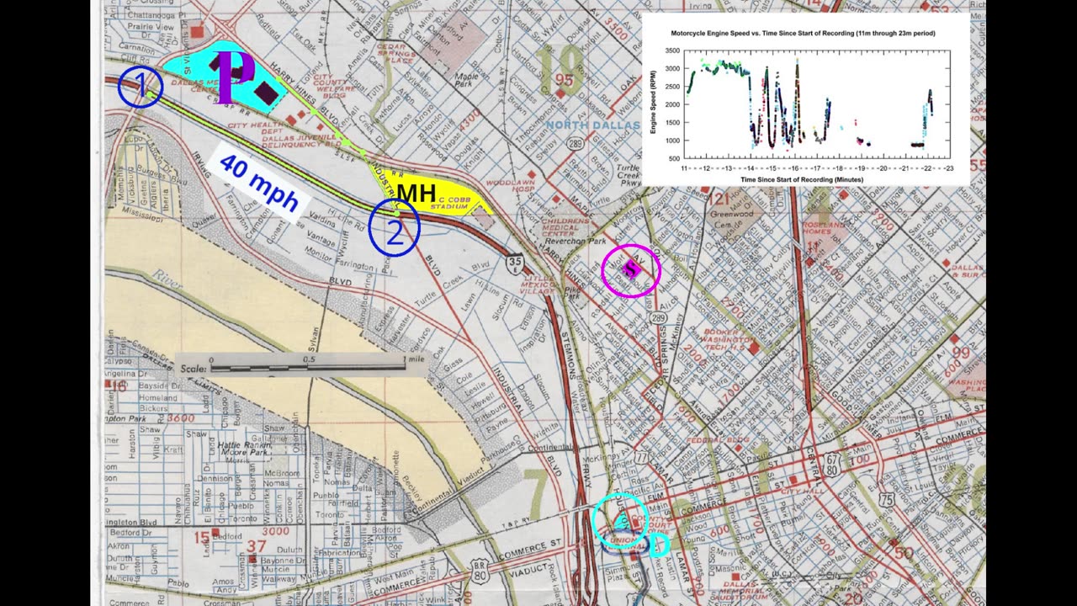Click the Time Since Start axis label
Image resolution: width=1077 pixels, height=606 pixels.
point(803,179)
